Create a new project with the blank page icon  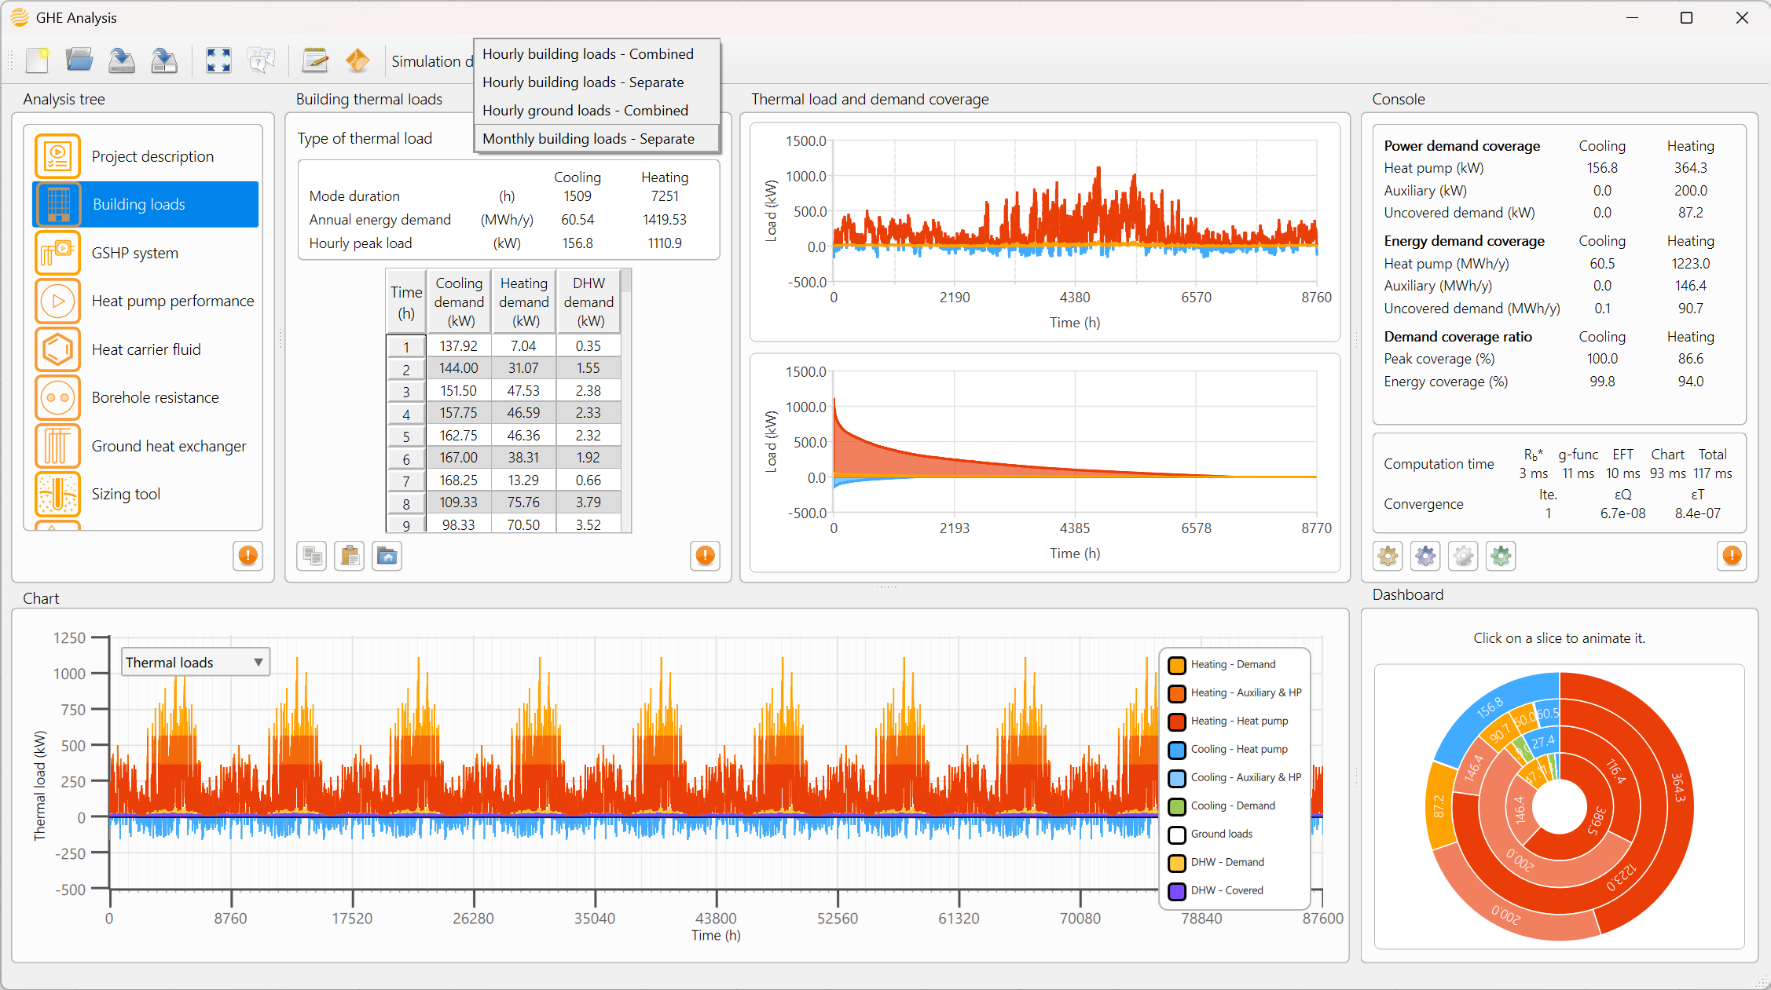pyautogui.click(x=37, y=60)
